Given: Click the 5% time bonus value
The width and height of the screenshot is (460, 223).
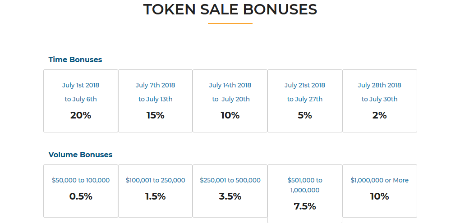Looking at the screenshot, I should 305,115.
